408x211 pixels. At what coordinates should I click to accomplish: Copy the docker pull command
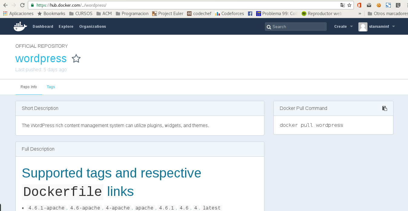[385, 108]
